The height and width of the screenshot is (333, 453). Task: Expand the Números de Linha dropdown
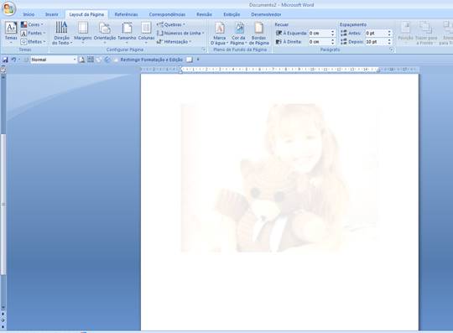pyautogui.click(x=180, y=34)
